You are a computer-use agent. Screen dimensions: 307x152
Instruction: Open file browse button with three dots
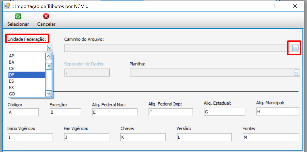[295, 48]
